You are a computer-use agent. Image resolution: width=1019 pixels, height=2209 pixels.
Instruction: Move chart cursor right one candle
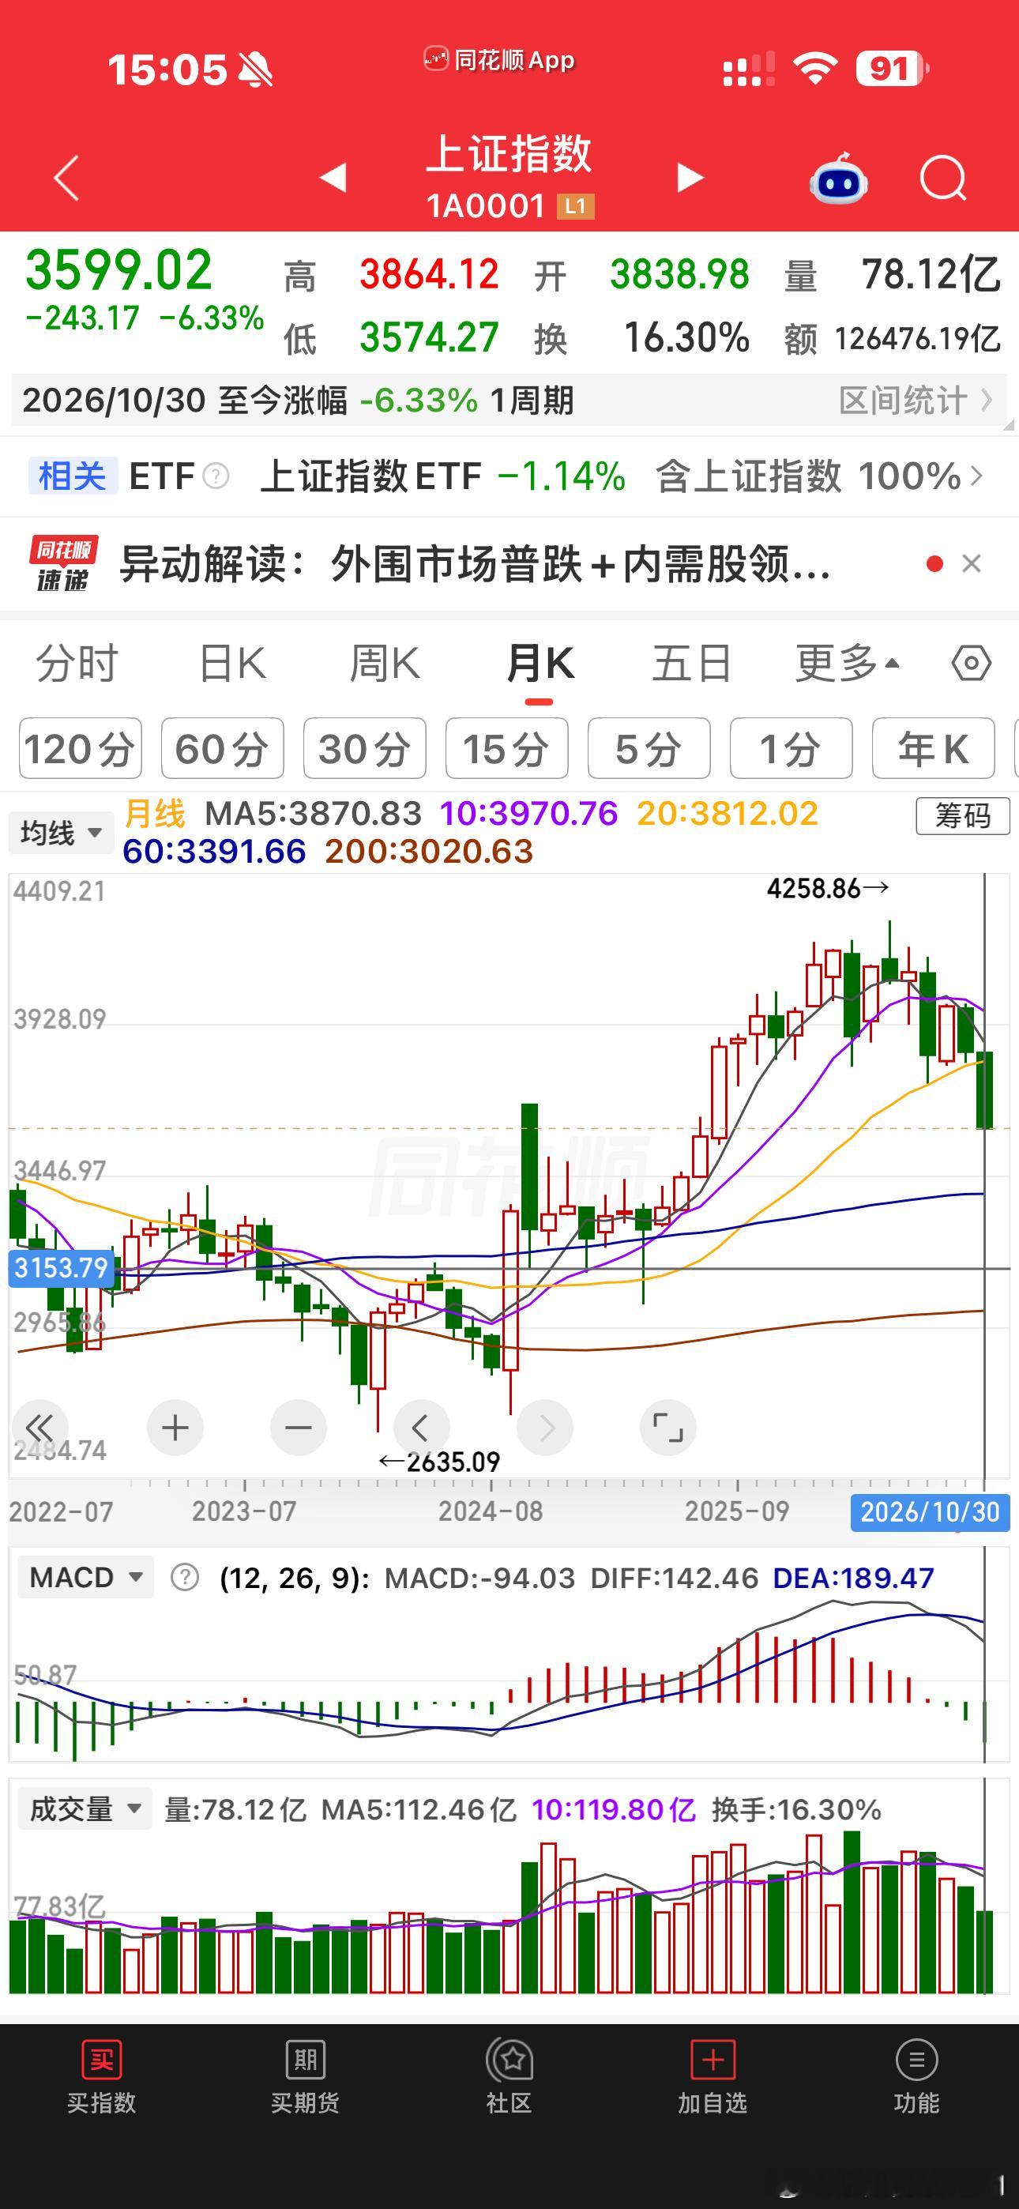tap(545, 1428)
